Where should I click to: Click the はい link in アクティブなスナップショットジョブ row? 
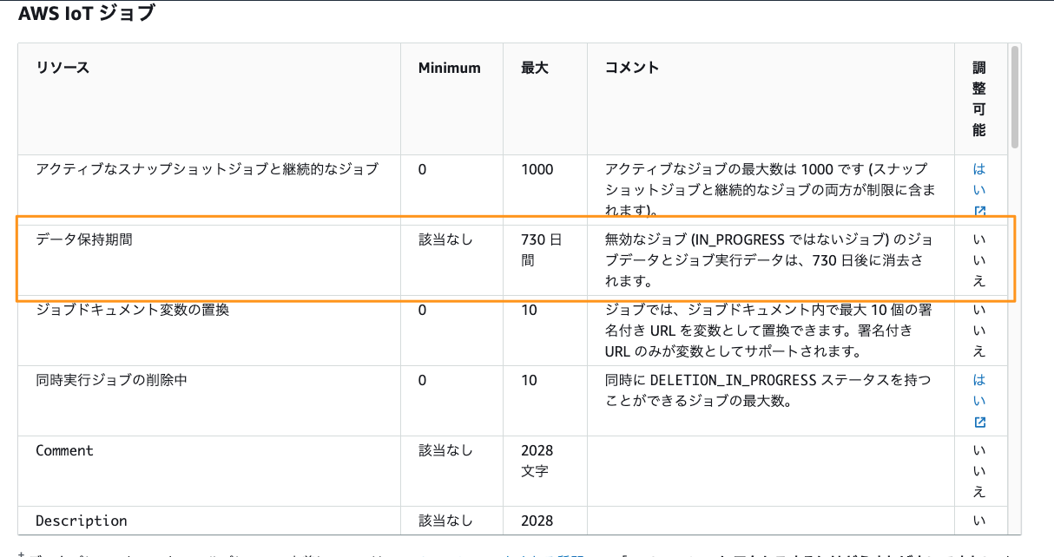pyautogui.click(x=979, y=180)
